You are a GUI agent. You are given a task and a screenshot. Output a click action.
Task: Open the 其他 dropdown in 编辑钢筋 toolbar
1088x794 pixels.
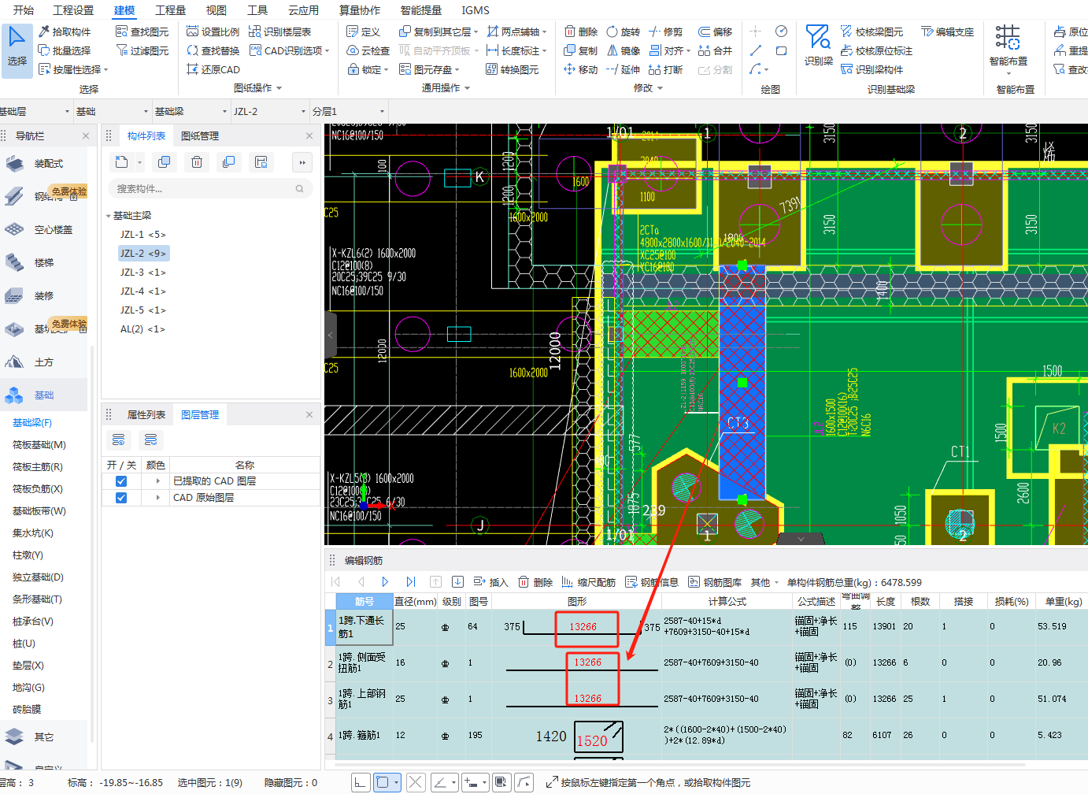pos(764,582)
